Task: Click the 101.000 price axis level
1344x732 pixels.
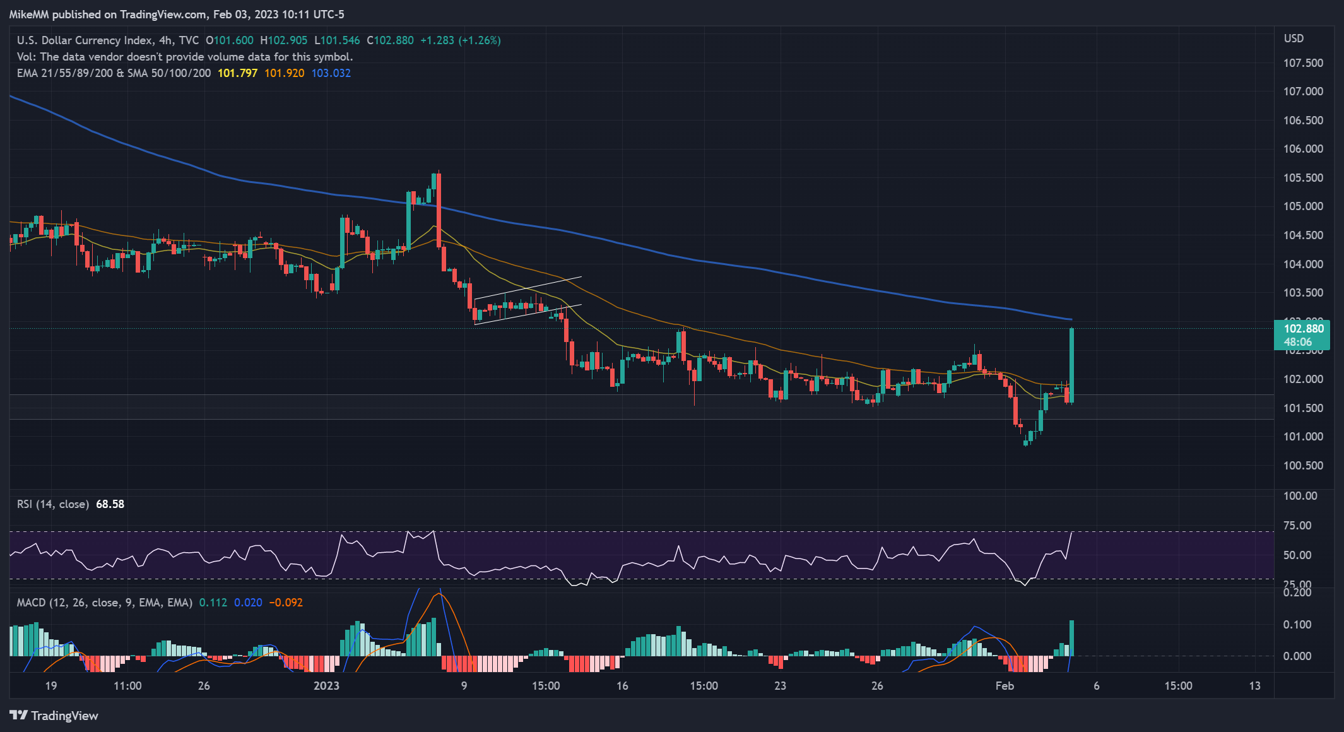Action: click(1303, 437)
